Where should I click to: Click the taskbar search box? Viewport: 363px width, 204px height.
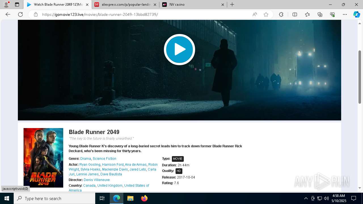pyautogui.click(x=54, y=198)
